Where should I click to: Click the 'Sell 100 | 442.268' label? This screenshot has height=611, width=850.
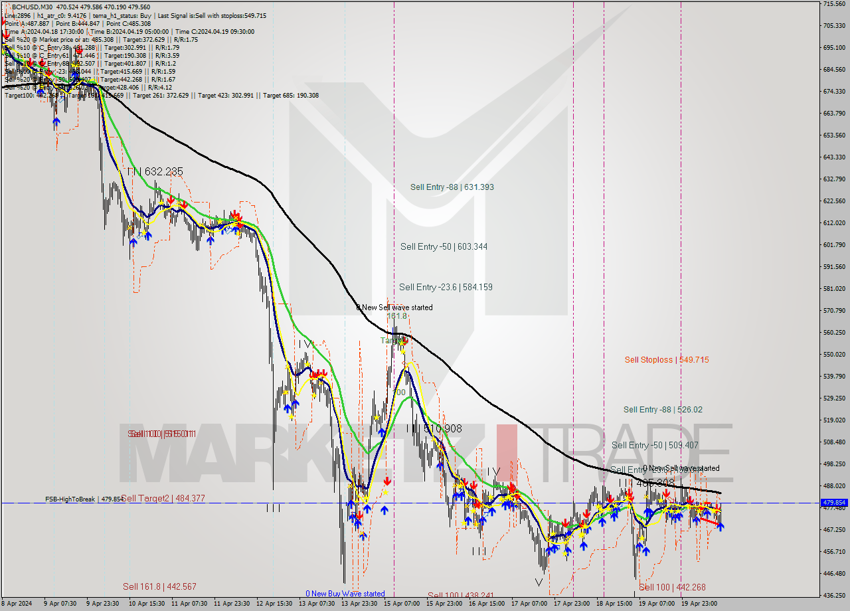tap(672, 587)
